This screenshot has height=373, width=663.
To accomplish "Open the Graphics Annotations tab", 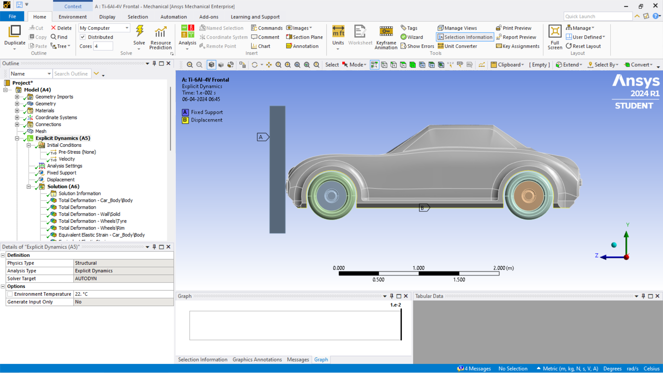I will click(x=257, y=360).
